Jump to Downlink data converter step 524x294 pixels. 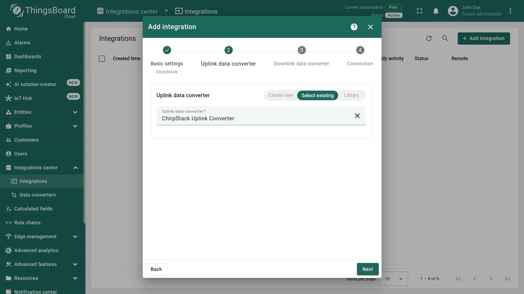(302, 57)
